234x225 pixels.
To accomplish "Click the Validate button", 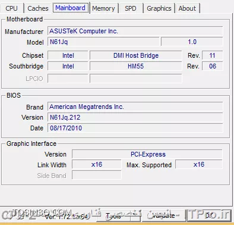I will [x=163, y=216].
